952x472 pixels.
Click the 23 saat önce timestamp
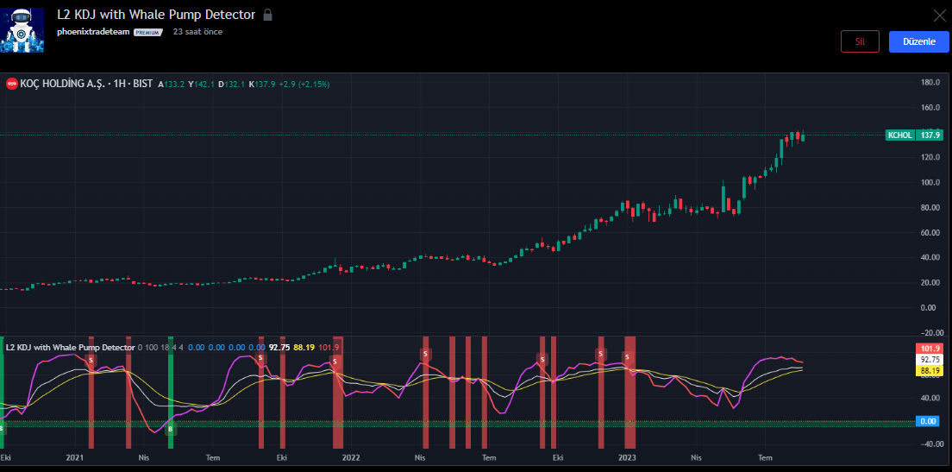tap(197, 32)
